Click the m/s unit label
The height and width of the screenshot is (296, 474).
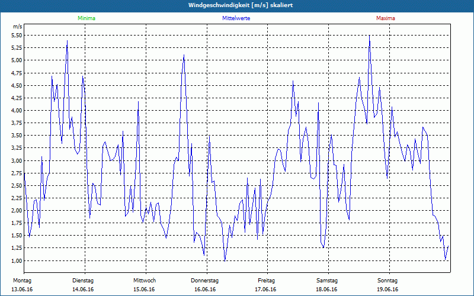tap(18, 27)
